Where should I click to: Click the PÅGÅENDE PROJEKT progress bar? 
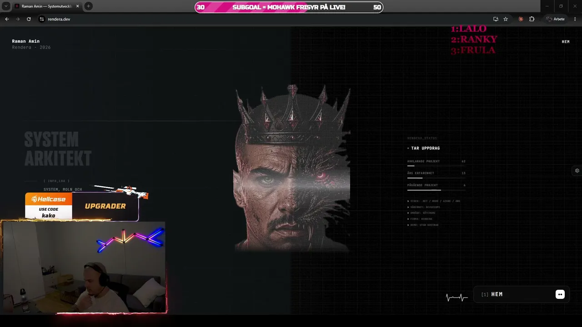(436, 190)
